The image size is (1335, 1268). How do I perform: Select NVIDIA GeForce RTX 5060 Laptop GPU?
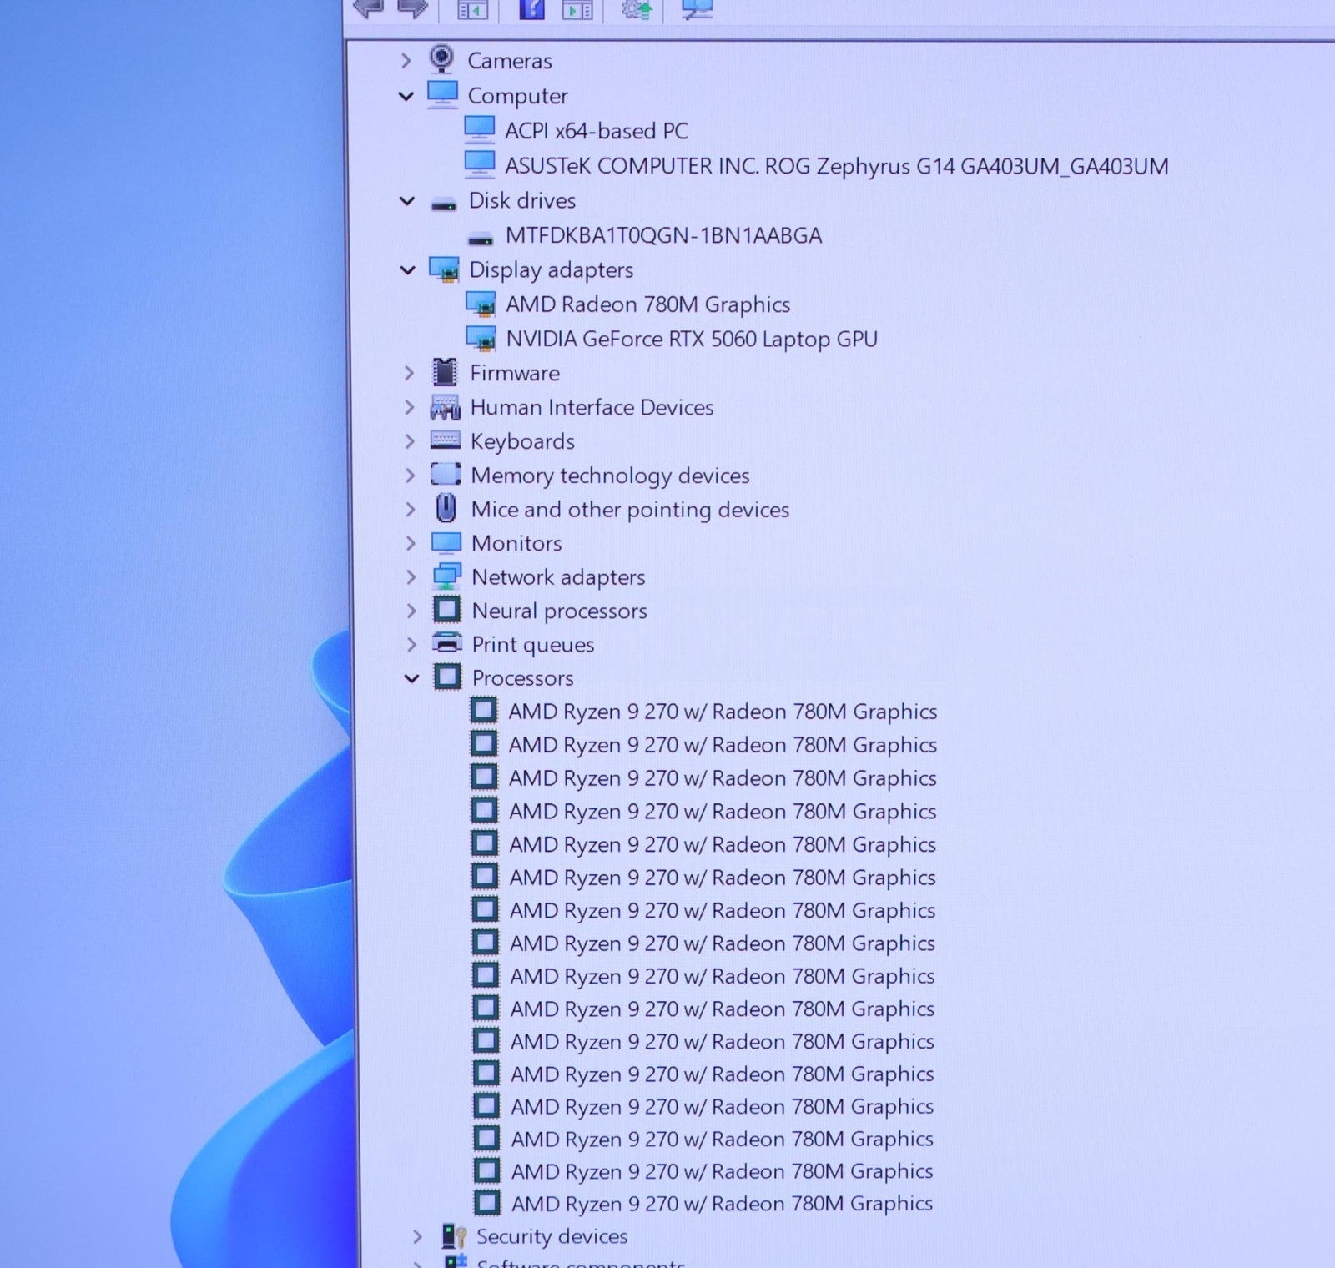pyautogui.click(x=691, y=340)
